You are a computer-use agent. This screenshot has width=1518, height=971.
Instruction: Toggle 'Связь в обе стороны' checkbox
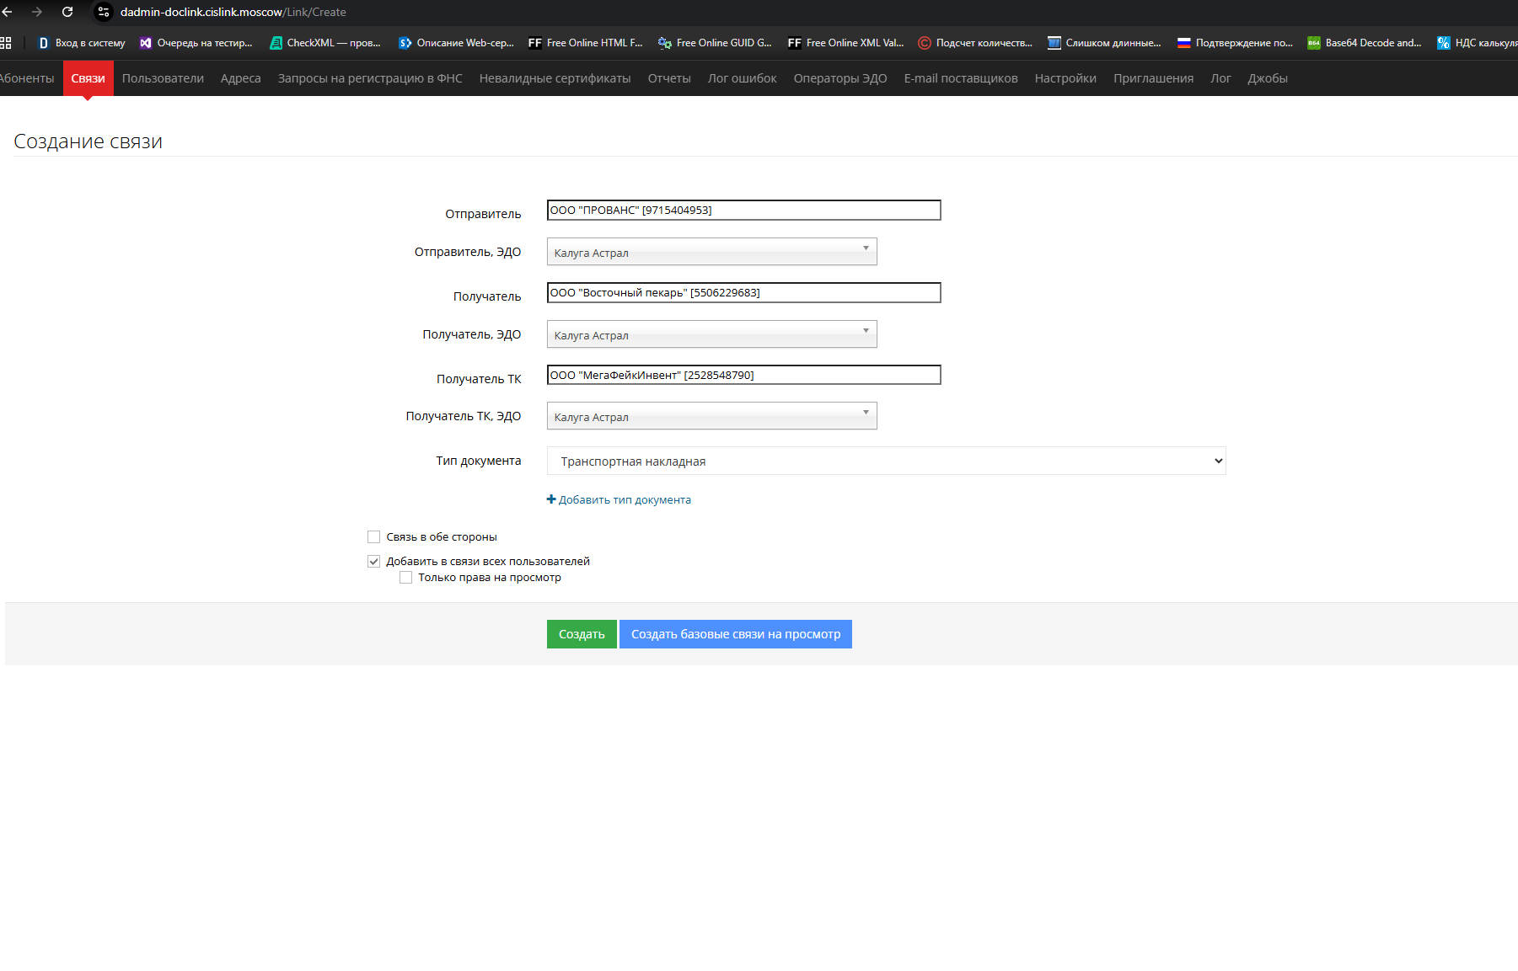[373, 537]
